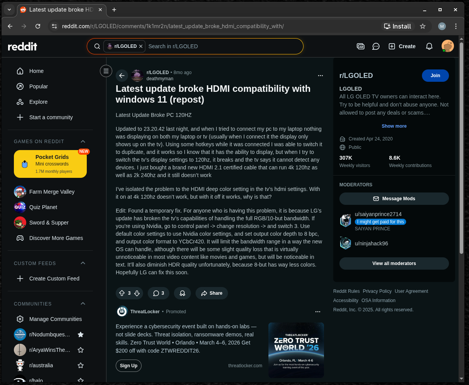Click the back arrow beside r/LGOLED
The height and width of the screenshot is (385, 469).
(122, 76)
